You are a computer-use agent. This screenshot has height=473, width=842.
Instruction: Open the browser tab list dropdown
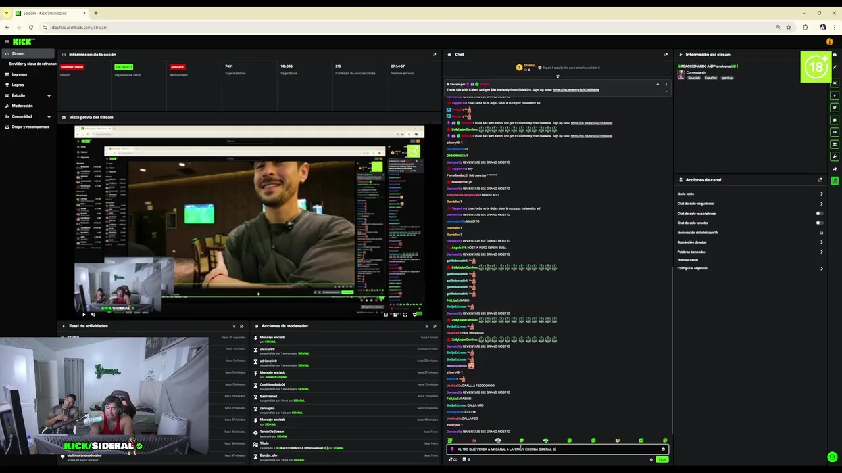tap(7, 13)
